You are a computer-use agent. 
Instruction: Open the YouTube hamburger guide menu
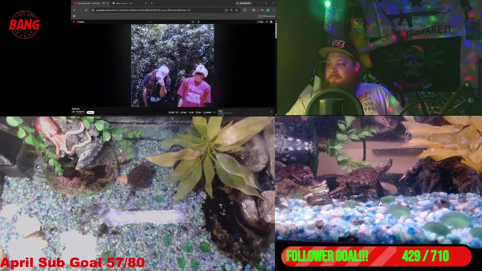tap(74, 22)
